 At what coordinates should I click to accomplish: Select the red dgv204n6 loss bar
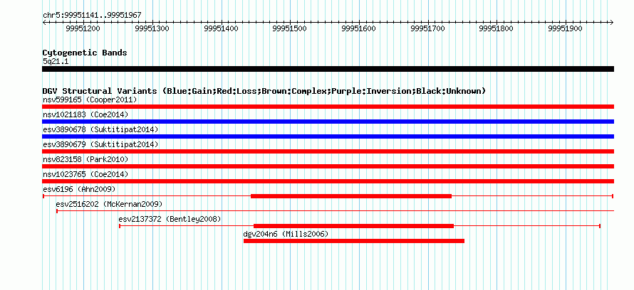(x=354, y=241)
